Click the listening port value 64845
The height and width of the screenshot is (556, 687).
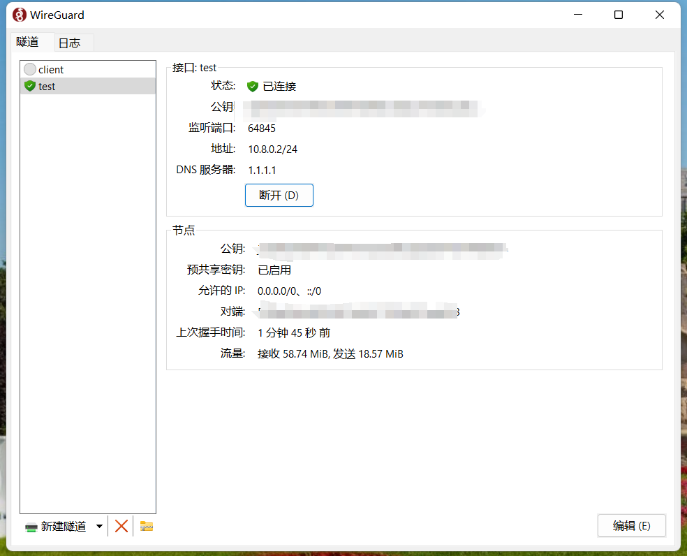tap(262, 129)
